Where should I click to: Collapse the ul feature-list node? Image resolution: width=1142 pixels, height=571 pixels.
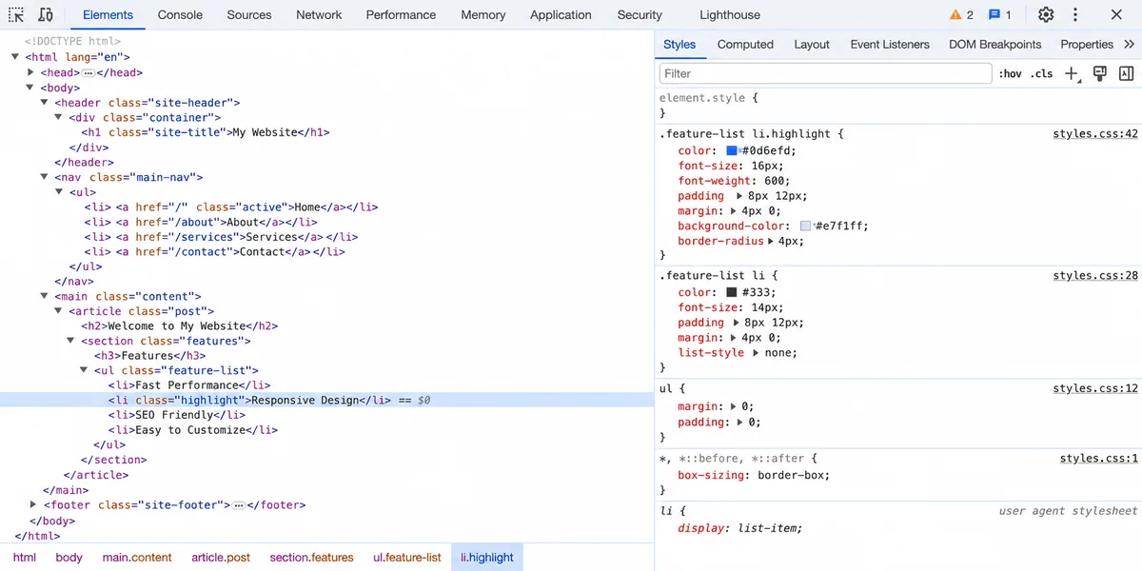click(x=85, y=370)
